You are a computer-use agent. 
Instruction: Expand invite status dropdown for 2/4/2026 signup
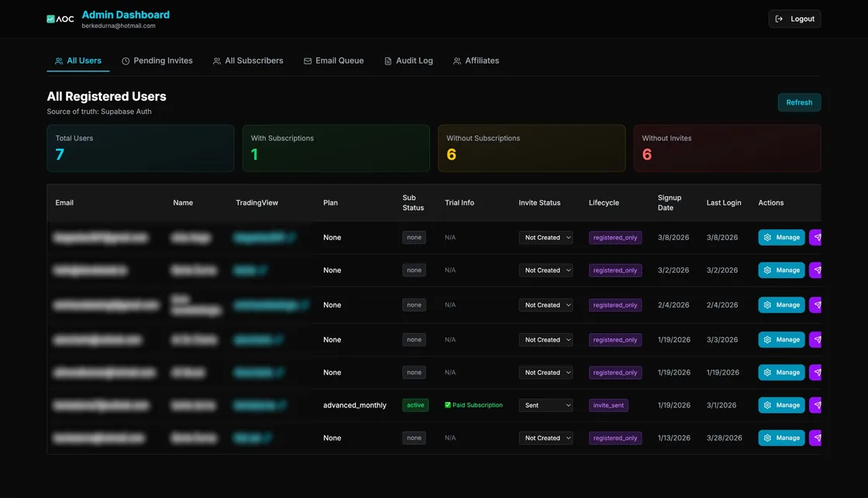coord(546,305)
